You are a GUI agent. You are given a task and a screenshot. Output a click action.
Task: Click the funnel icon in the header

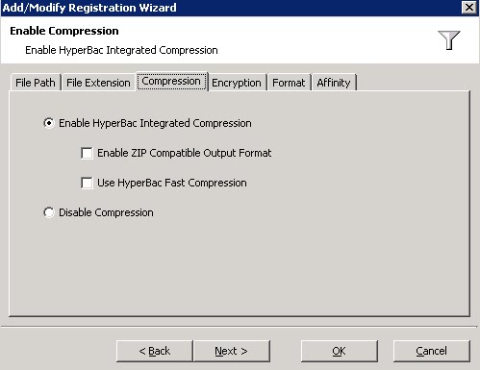click(x=449, y=40)
